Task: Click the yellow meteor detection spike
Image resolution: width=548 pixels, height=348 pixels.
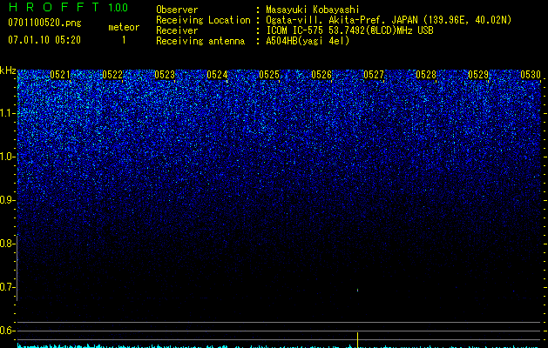Action: [357, 340]
